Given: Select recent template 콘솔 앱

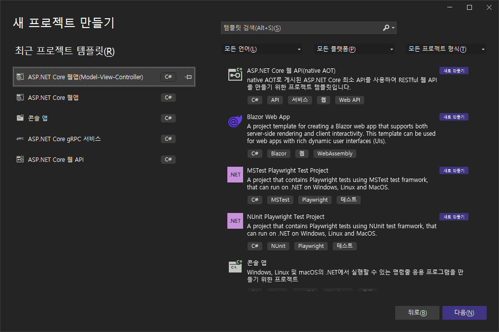Looking at the screenshot, I should click(x=104, y=118).
